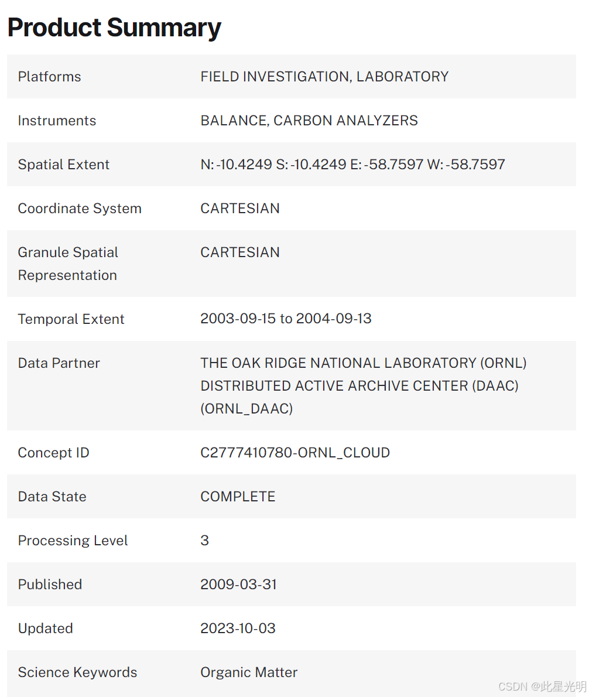The width and height of the screenshot is (589, 697).
Task: Click the 2003-09-15 to 2004-09-13 date range
Action: click(286, 319)
